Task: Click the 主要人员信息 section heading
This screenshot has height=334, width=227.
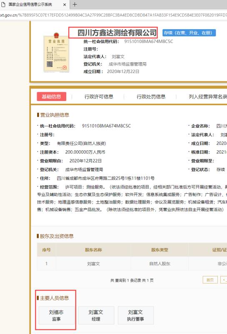Action: click(x=55, y=298)
